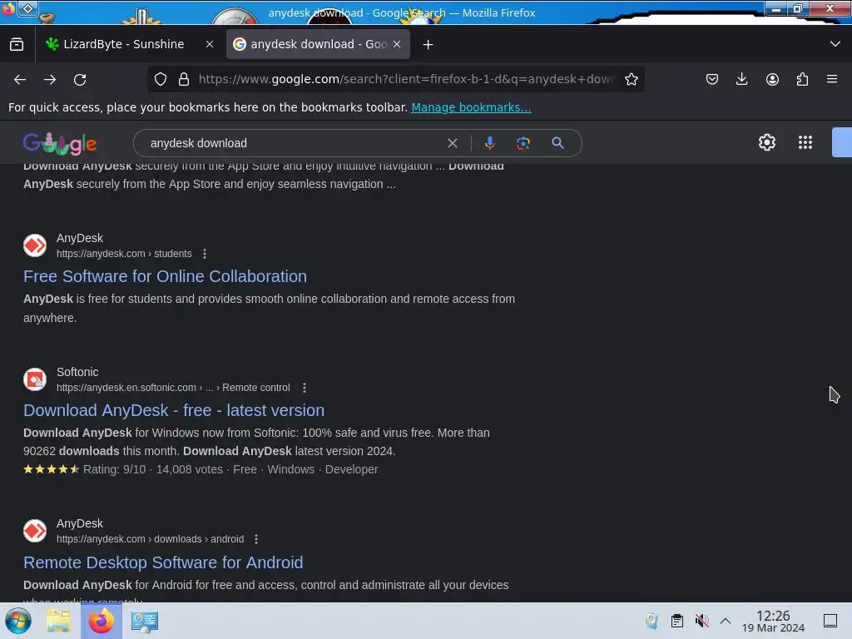Click the recycle bin tray icon

point(651,621)
